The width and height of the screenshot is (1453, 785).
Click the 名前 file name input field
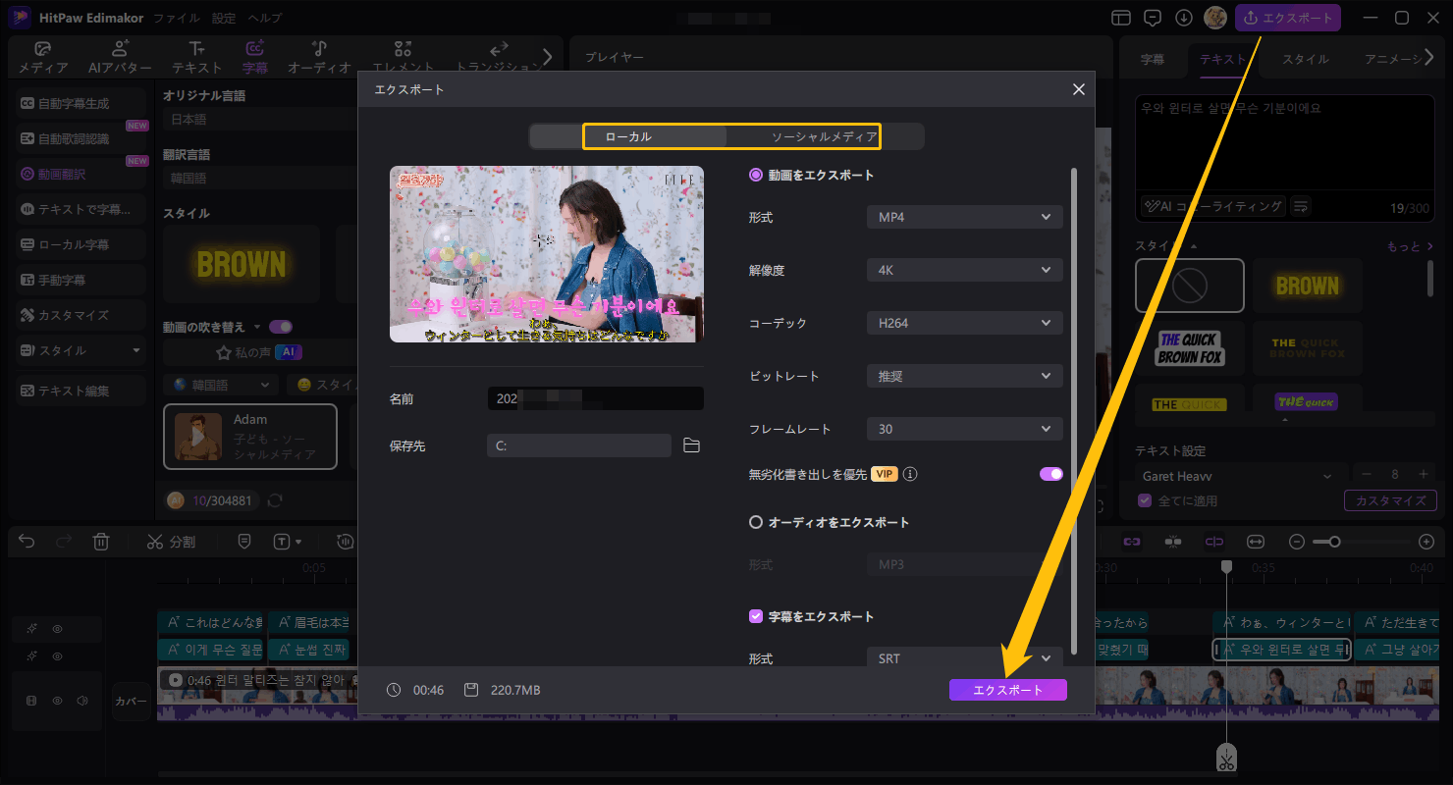[x=595, y=398]
